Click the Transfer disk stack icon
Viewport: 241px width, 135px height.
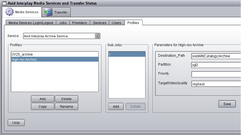[49, 12]
